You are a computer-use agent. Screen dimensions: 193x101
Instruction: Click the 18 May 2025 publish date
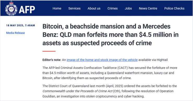pyautogui.click(x=21, y=25)
